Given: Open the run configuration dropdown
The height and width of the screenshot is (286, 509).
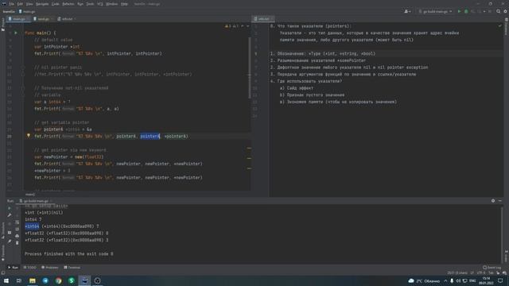Looking at the screenshot, I should [435, 11].
